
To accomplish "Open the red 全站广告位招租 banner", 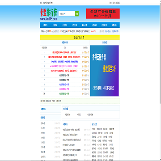I will [103, 13].
